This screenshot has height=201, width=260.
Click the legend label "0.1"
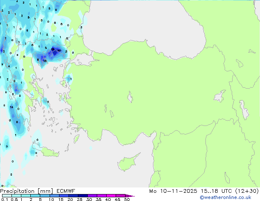(x=5, y=199)
